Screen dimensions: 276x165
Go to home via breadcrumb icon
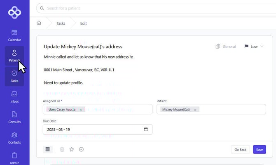[x=39, y=23]
